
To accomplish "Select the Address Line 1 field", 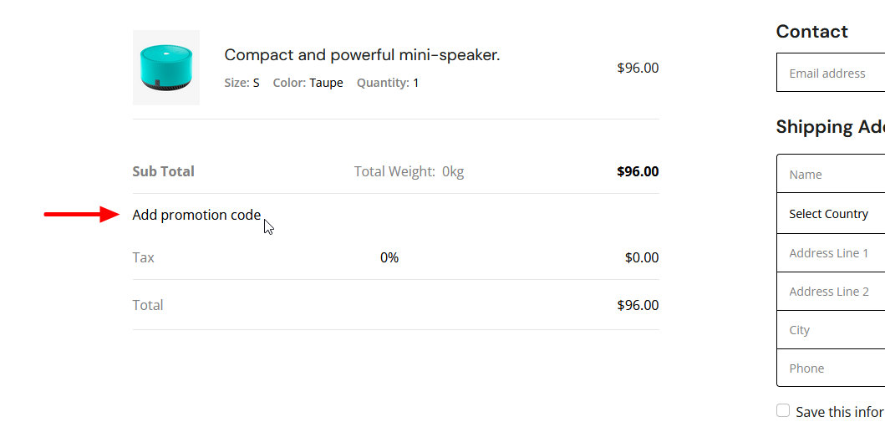I will [832, 252].
